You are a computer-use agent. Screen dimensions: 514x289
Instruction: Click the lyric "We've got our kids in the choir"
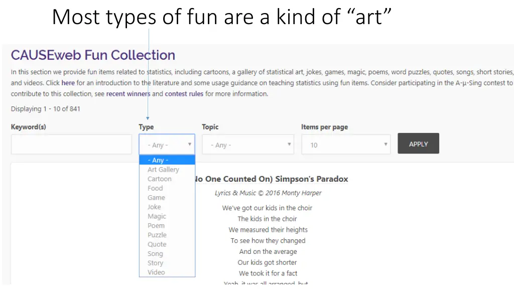[x=267, y=208]
